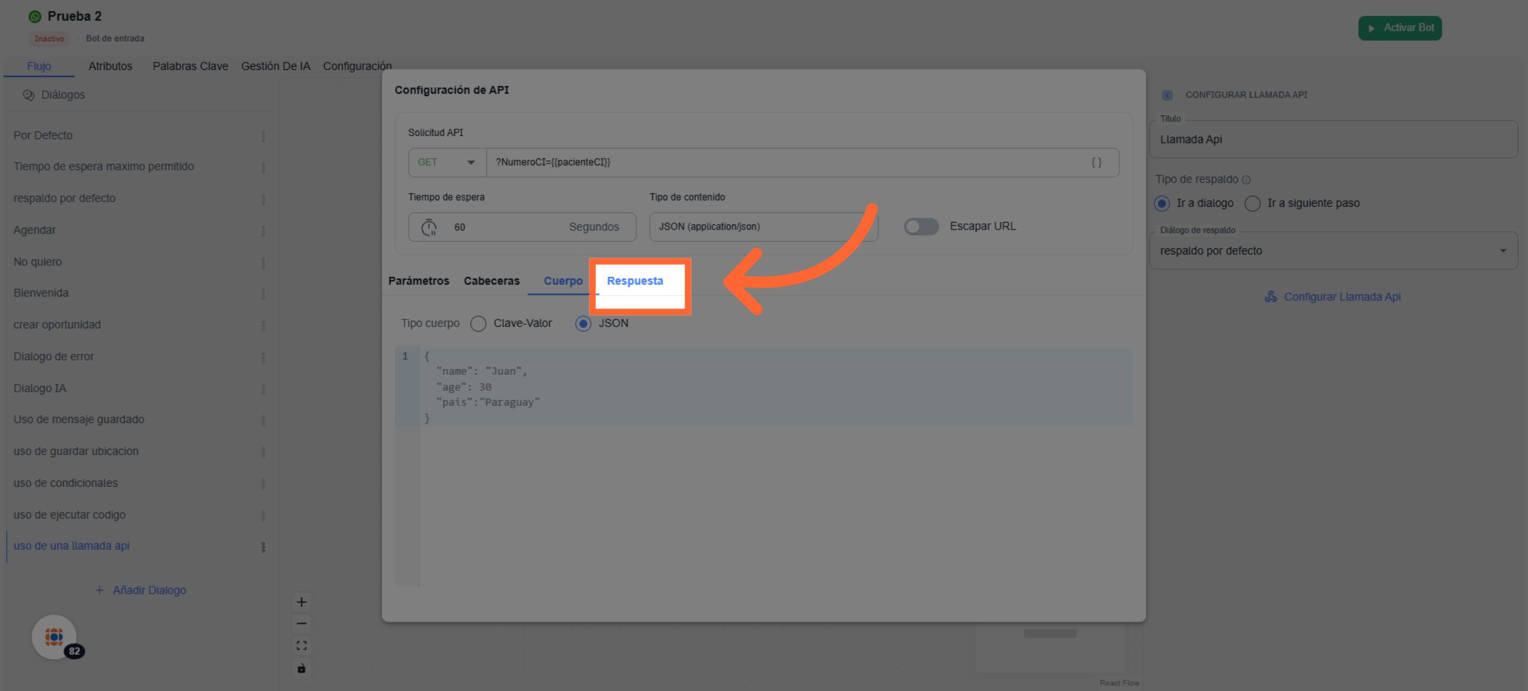This screenshot has width=1528, height=691.
Task: Open the floating chat widget icon
Action: pos(54,636)
